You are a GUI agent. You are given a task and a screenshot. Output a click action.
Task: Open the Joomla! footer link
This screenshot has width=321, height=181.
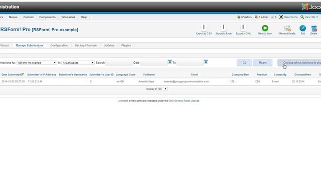point(123,101)
